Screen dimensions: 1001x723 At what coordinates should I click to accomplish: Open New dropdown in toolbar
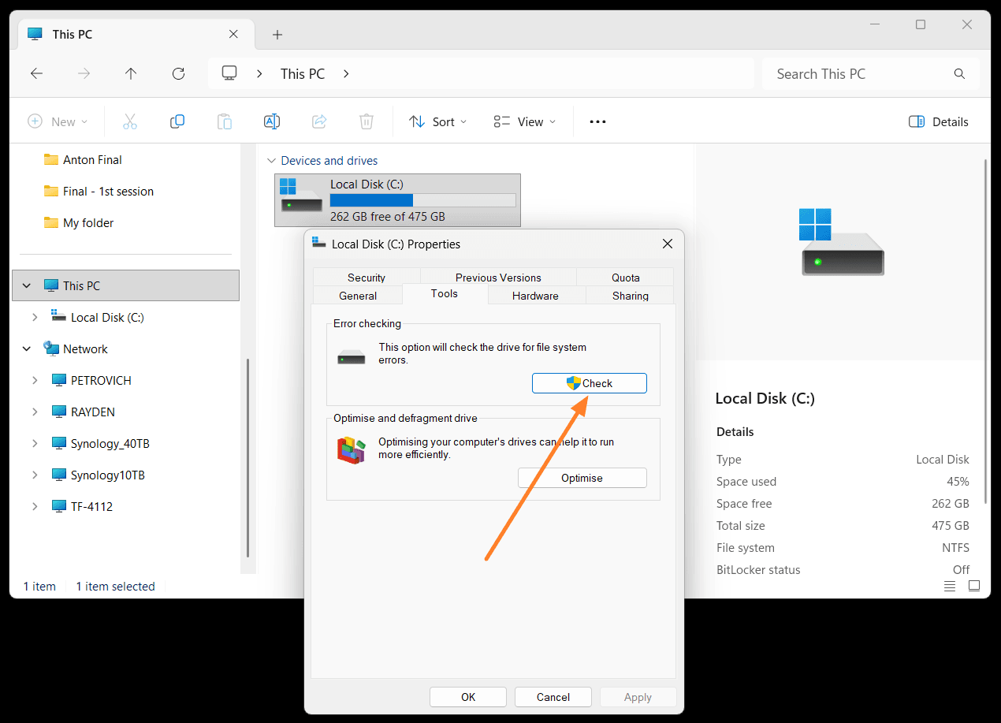[58, 121]
